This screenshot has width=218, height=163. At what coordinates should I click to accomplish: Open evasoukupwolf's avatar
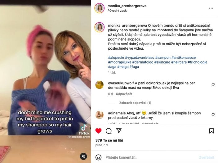[100, 85]
